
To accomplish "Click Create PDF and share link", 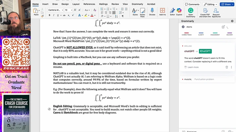I will point(205,13).
